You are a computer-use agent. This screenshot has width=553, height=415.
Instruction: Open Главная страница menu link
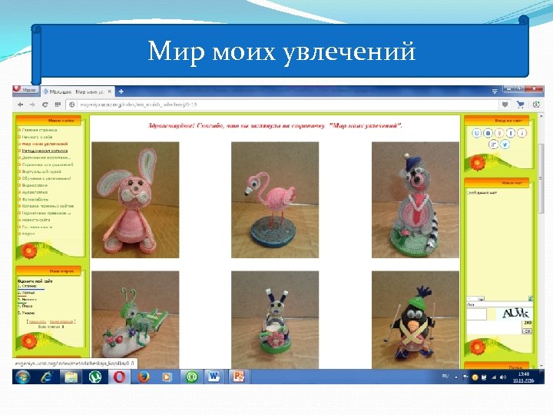39,130
